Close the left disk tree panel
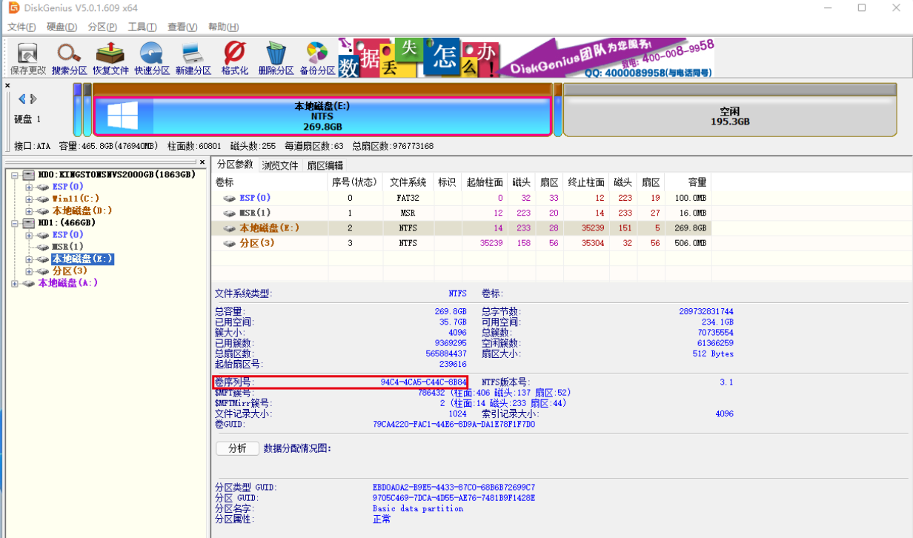The height and width of the screenshot is (538, 913). [202, 162]
